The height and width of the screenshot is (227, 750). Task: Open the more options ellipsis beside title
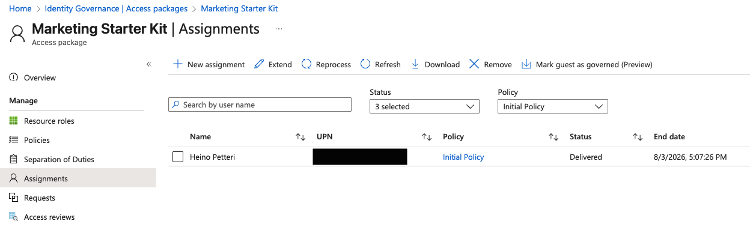[278, 29]
